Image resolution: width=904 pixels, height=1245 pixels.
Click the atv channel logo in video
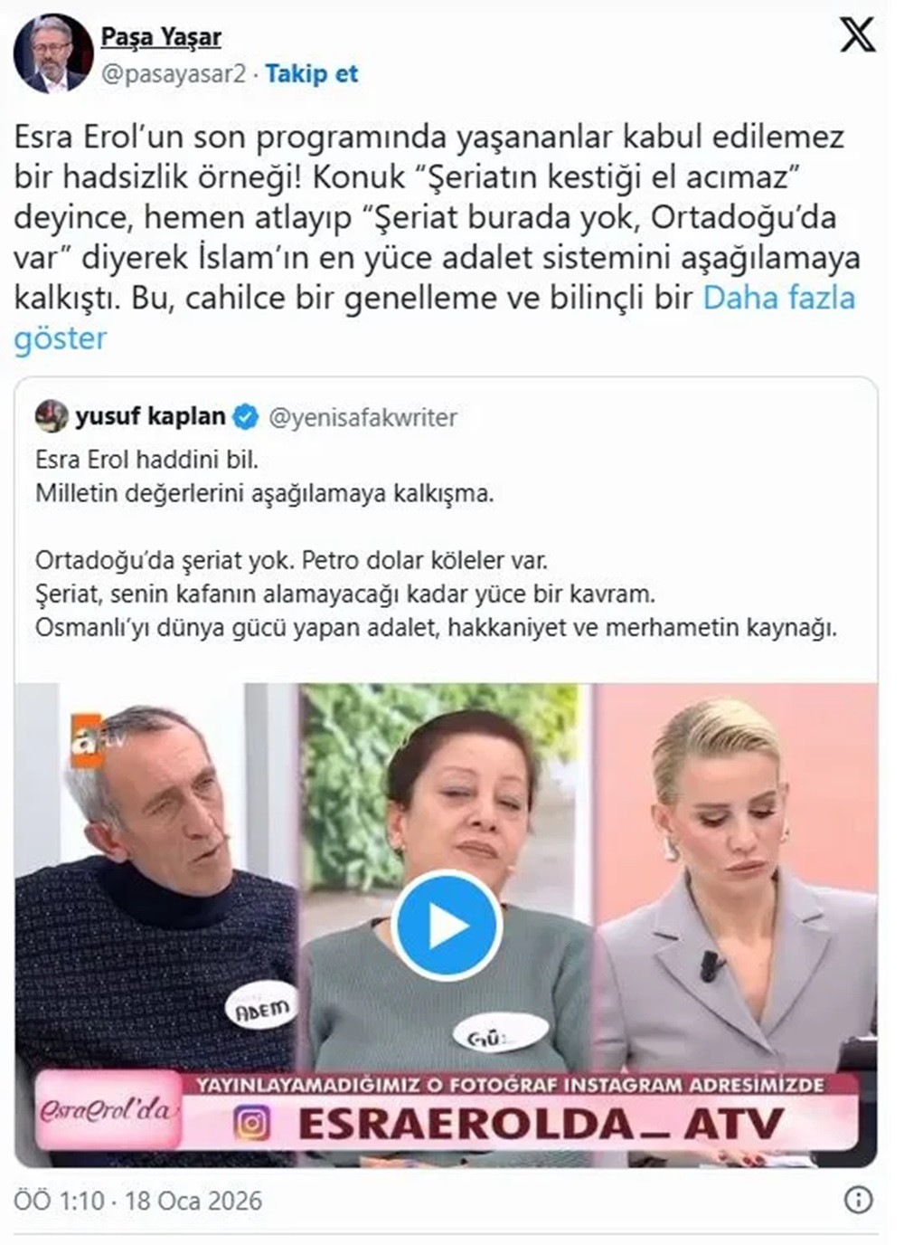click(x=98, y=742)
